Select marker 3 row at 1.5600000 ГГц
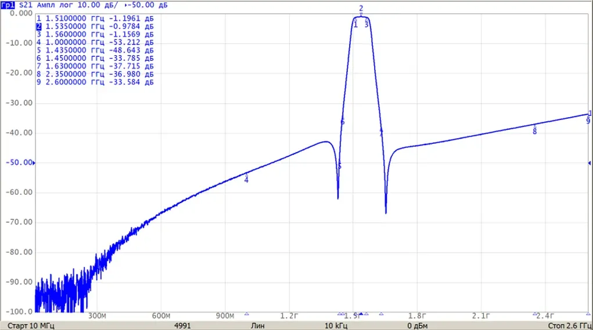Image resolution: width=593 pixels, height=330 pixels. click(95, 34)
